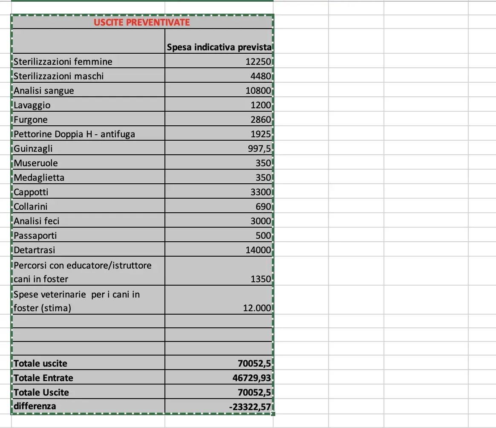Click the "Spesa indicativa prevista" header cell
Screen dimensions: 496x428
218,47
